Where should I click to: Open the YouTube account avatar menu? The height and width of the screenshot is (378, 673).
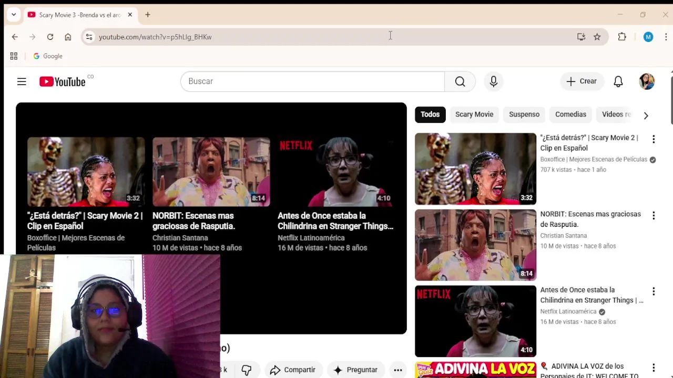click(647, 81)
